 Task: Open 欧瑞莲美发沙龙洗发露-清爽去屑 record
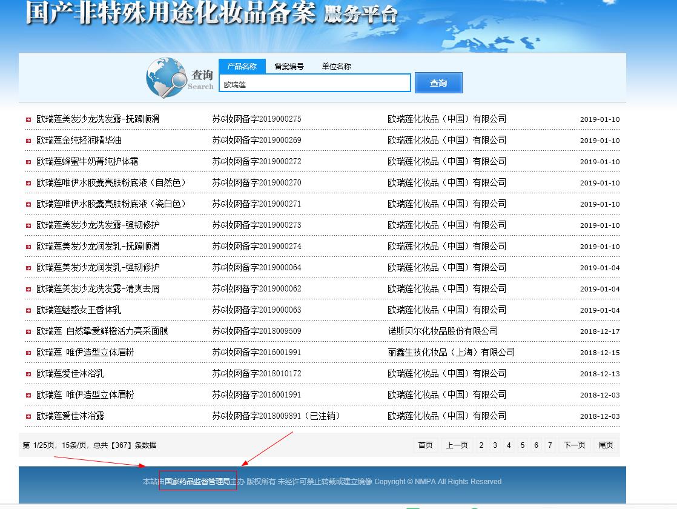(98, 288)
